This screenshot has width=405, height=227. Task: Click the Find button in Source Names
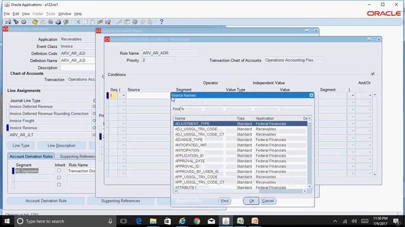click(225, 201)
